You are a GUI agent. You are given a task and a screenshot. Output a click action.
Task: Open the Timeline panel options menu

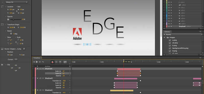(x=200, y=58)
